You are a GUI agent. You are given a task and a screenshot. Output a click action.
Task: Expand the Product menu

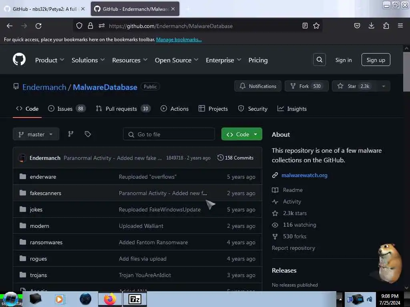click(x=50, y=60)
